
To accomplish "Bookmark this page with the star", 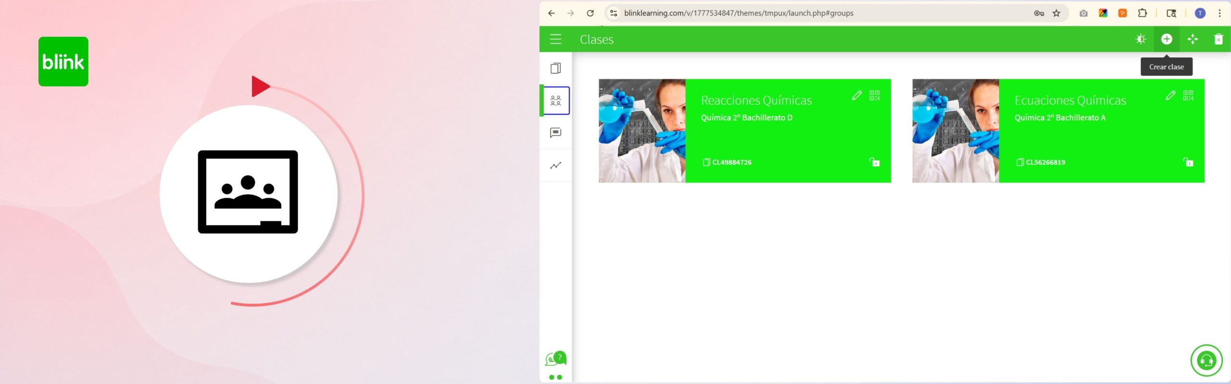I will [x=1056, y=13].
